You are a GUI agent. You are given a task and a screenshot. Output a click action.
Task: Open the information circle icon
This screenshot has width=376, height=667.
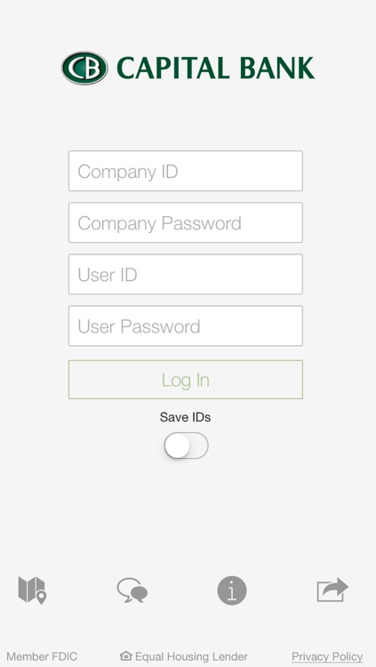[x=232, y=591]
